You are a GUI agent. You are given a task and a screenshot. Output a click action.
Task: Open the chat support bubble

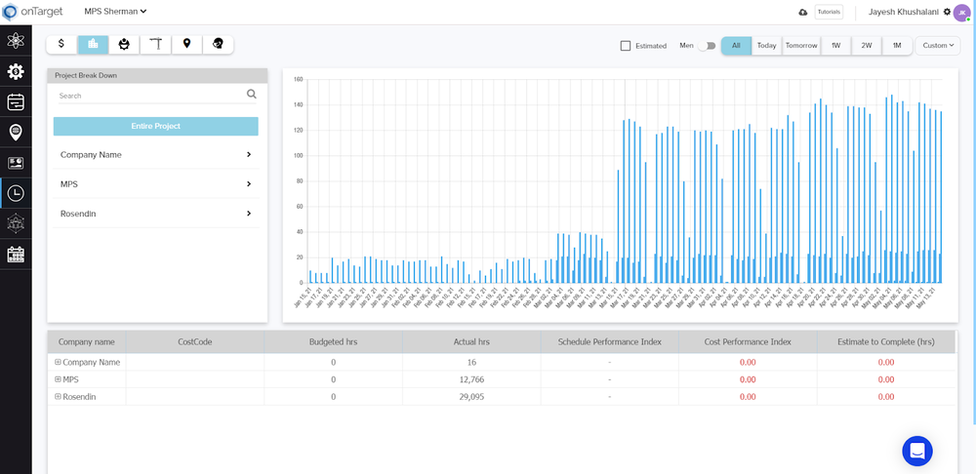pyautogui.click(x=917, y=451)
